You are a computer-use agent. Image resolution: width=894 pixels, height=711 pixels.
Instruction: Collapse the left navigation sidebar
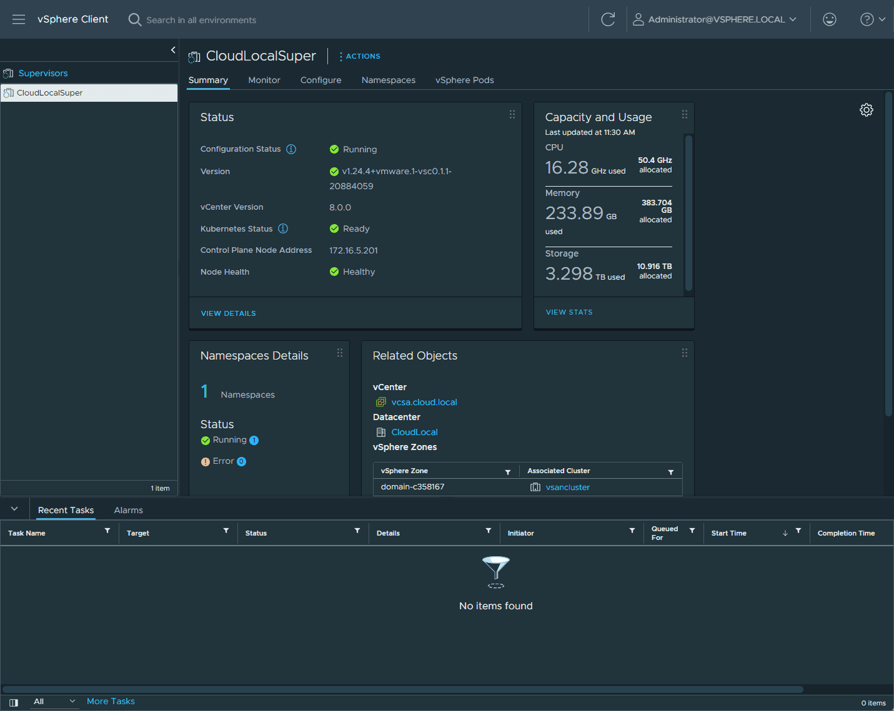(173, 50)
